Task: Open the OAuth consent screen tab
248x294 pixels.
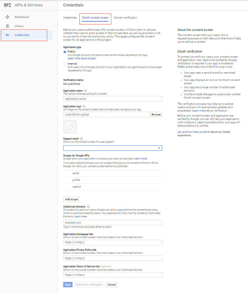Action: coord(95,17)
